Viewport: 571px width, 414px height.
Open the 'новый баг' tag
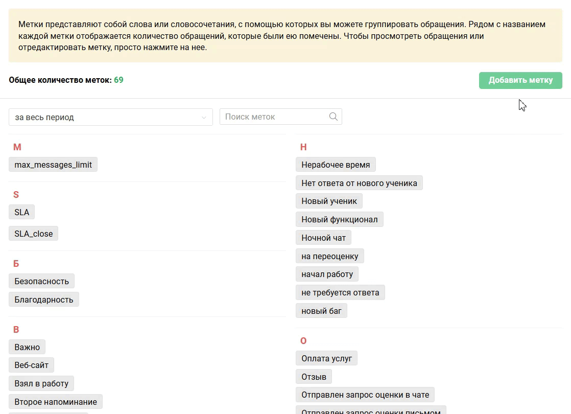coord(322,311)
